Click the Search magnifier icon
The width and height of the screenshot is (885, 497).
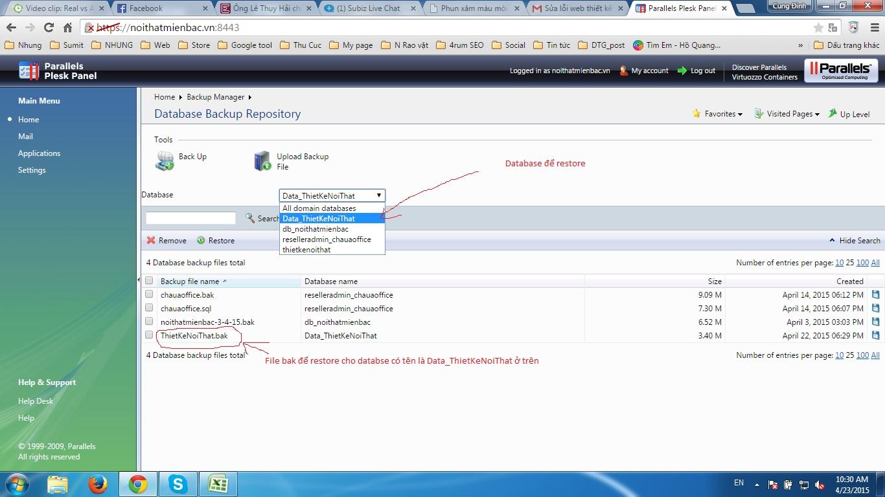tap(250, 218)
